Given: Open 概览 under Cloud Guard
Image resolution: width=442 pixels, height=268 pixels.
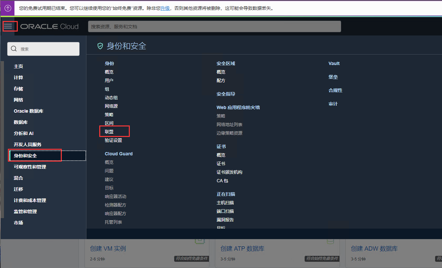Looking at the screenshot, I should pos(109,162).
